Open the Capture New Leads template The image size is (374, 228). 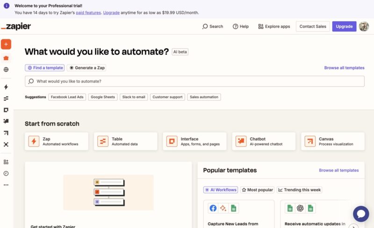click(239, 214)
